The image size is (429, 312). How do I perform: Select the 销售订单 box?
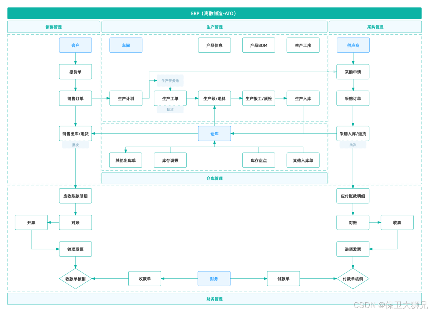(x=75, y=98)
